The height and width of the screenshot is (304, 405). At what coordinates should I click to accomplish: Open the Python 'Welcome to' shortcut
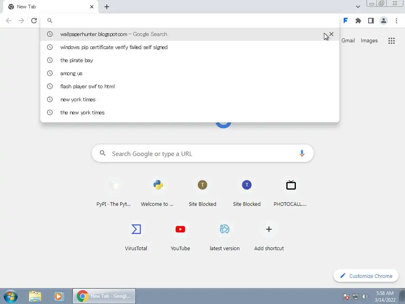pyautogui.click(x=158, y=193)
